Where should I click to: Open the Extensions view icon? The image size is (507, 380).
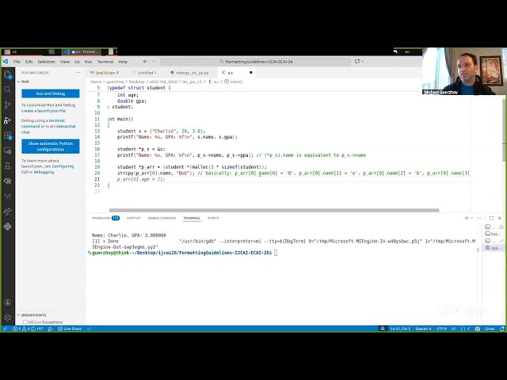click(7, 135)
